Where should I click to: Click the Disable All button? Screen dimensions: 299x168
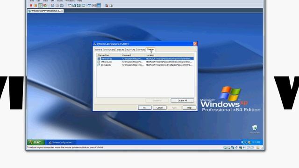click(x=182, y=100)
